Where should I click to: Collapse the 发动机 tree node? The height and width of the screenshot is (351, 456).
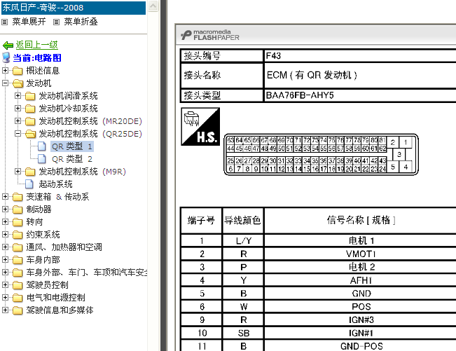pos(5,83)
